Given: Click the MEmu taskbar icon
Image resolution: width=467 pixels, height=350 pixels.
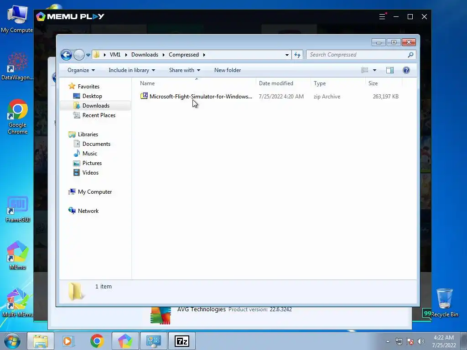Looking at the screenshot, I should (x=125, y=341).
